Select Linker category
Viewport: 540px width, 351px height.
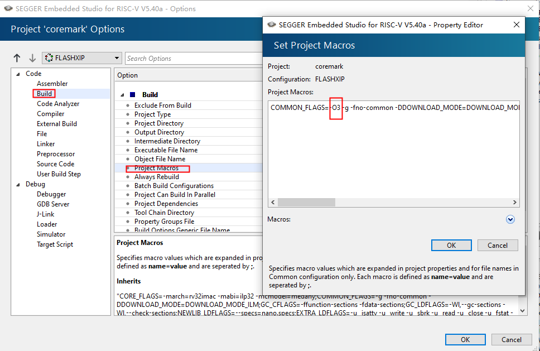(46, 143)
